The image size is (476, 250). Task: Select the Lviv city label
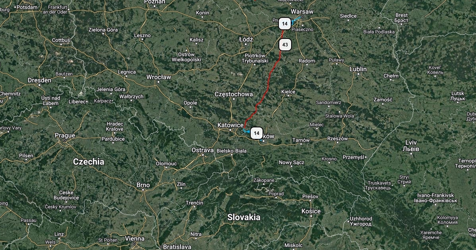(x=411, y=142)
